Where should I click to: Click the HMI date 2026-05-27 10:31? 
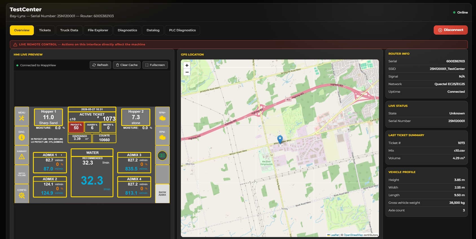92,109
